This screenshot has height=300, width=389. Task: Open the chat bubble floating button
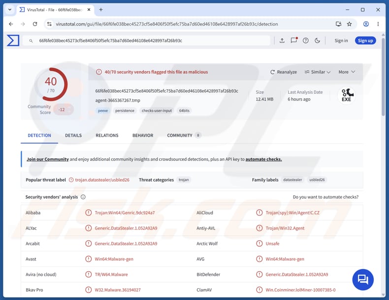(363, 280)
